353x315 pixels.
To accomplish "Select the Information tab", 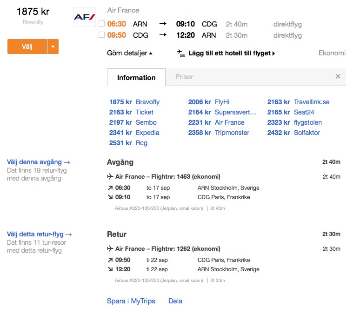I will click(136, 78).
